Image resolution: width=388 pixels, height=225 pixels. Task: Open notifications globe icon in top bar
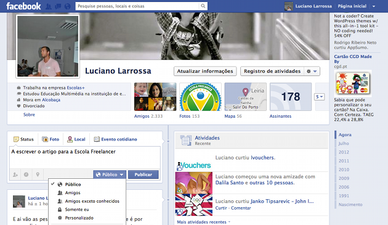point(67,6)
